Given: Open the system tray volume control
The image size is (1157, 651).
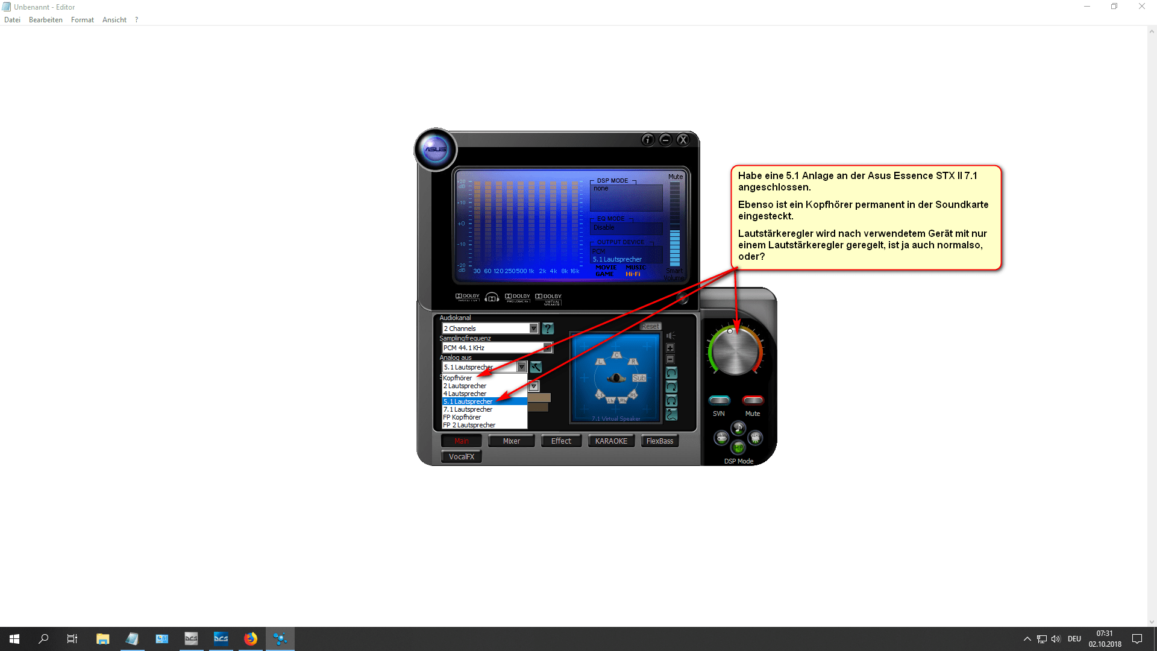Looking at the screenshot, I should tap(1056, 639).
